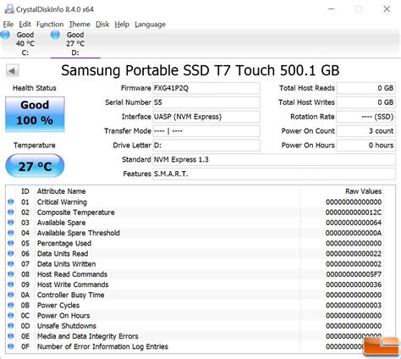Select the C: drive tab
The height and width of the screenshot is (359, 401).
(x=25, y=43)
